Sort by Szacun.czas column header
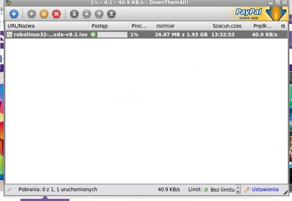The image size is (292, 201). 231,26
